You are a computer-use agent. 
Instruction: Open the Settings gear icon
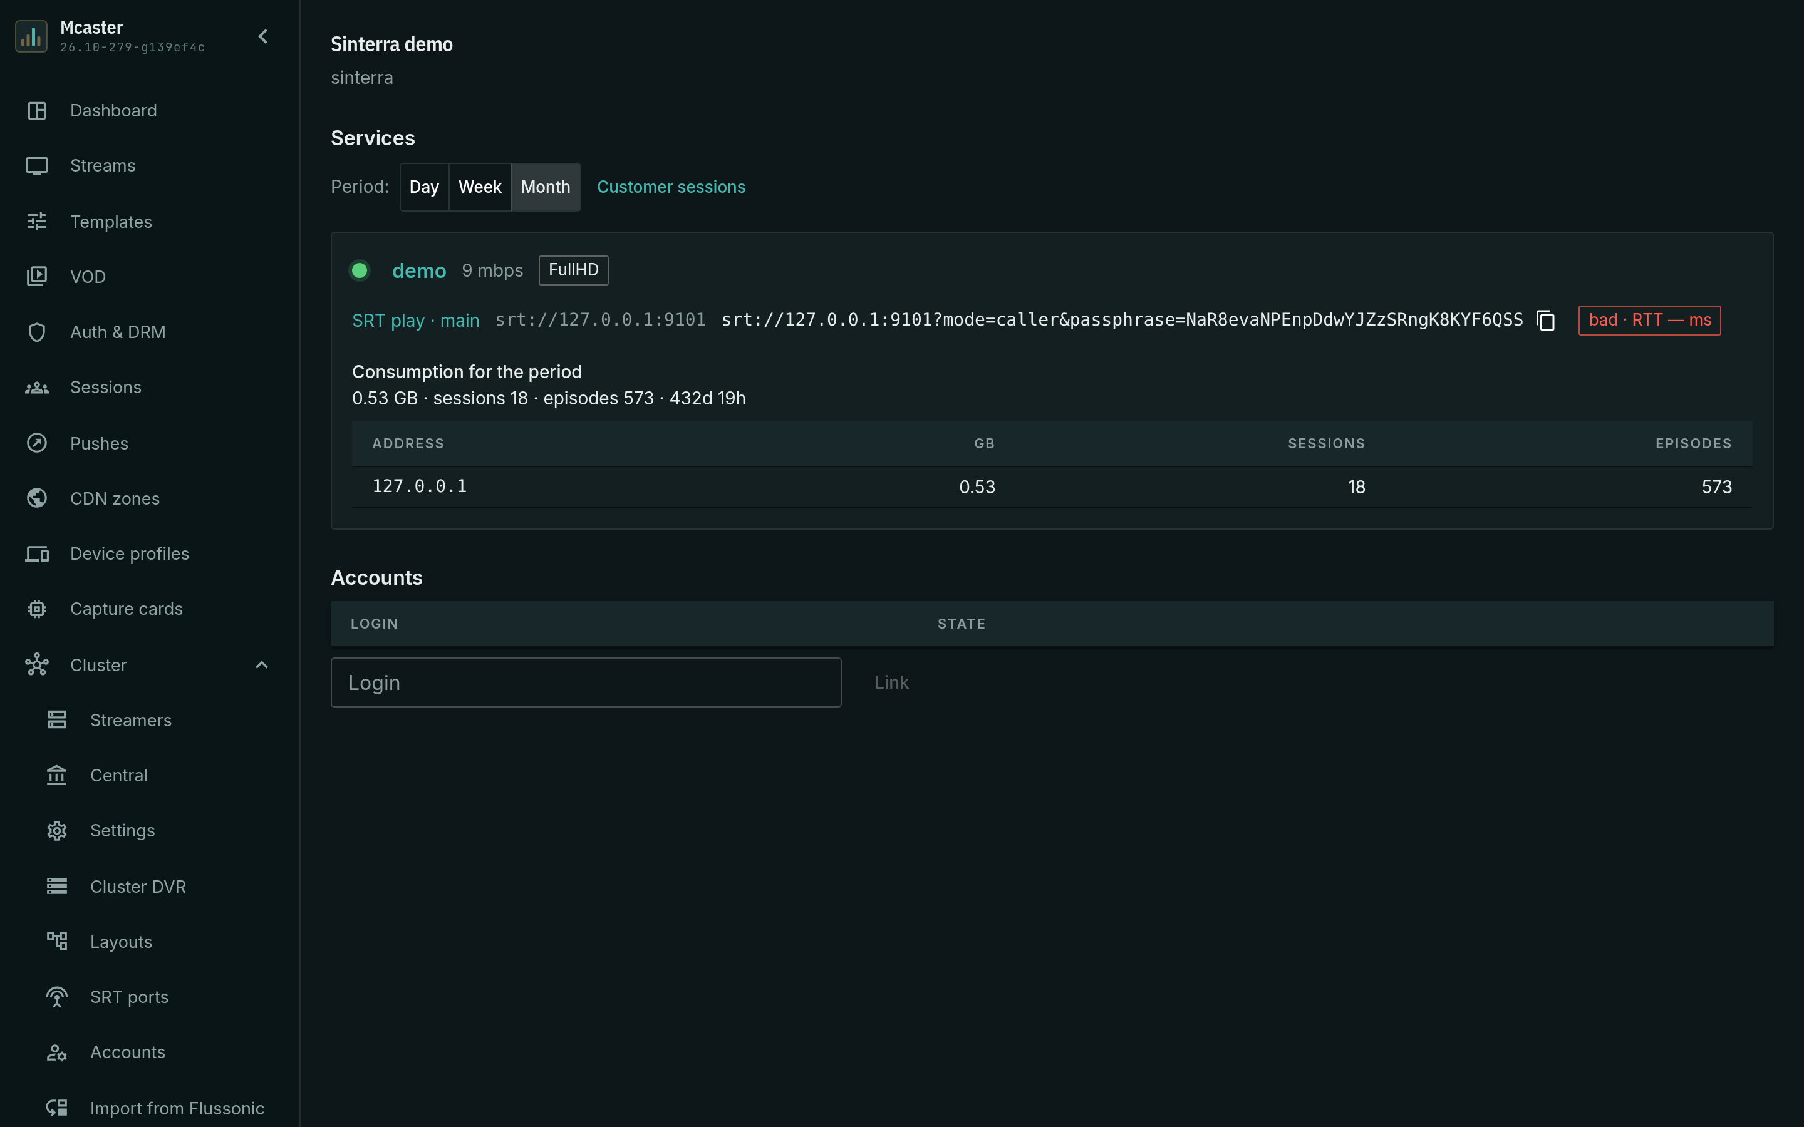56,830
